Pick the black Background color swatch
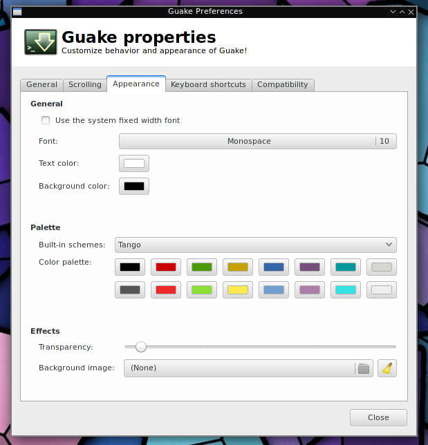428x445 pixels. 134,186
